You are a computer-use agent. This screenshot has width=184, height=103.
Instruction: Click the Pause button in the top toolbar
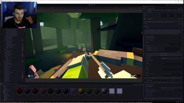tap(92, 5)
